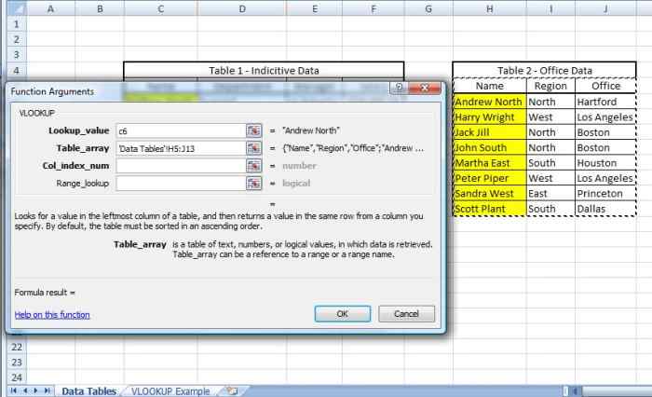Select row 2 header

(17, 39)
